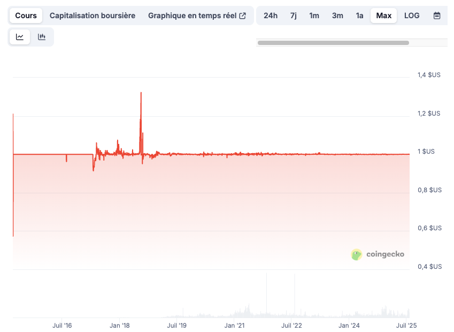Screen dimensions: 454x332
Task: Open Graphique en temps réel link
Action: [x=197, y=16]
